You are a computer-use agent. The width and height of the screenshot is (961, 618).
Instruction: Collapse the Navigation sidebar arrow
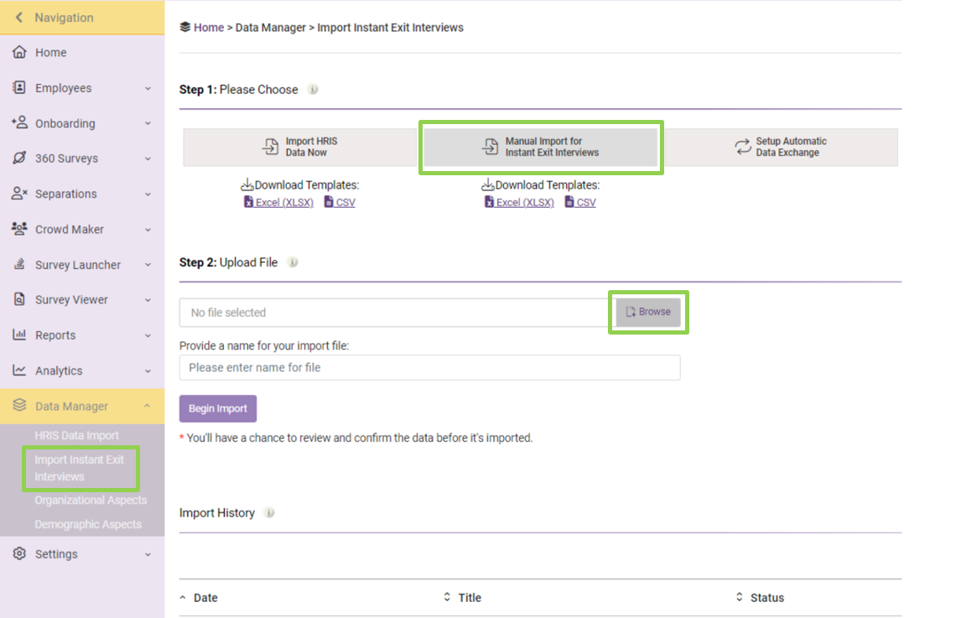tap(18, 17)
